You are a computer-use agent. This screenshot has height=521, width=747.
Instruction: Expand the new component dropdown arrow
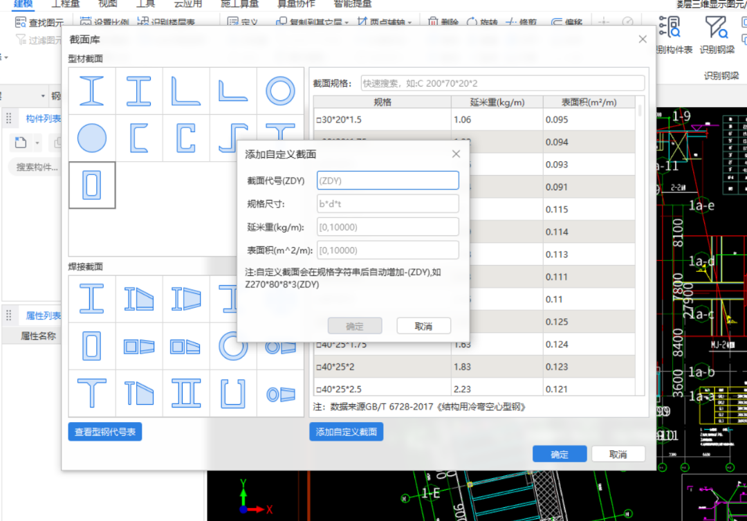[x=37, y=143]
